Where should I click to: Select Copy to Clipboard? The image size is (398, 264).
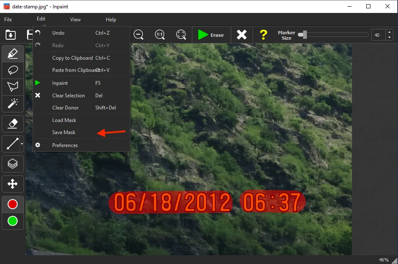pos(82,58)
